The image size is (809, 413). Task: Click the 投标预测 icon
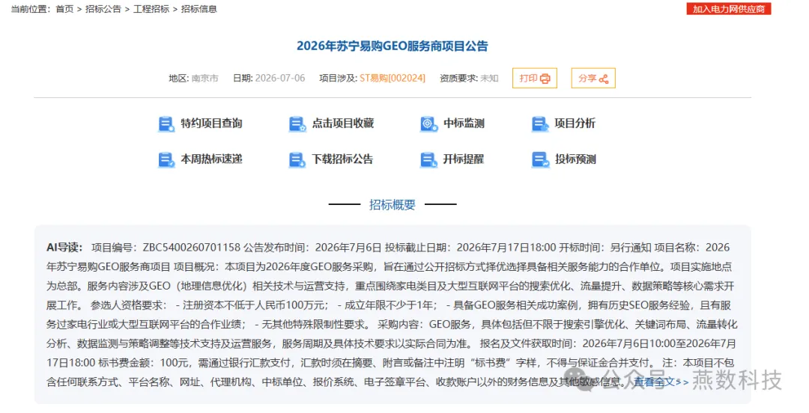(539, 159)
